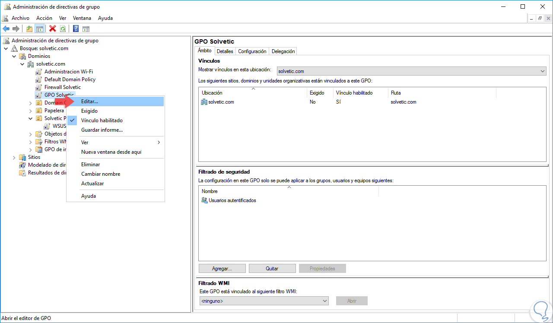Expand the Sitios tree node
This screenshot has width=553, height=323.
point(14,157)
